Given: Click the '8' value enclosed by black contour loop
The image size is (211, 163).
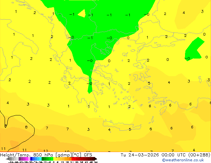Looking at the screenshot, I should click(26, 127).
